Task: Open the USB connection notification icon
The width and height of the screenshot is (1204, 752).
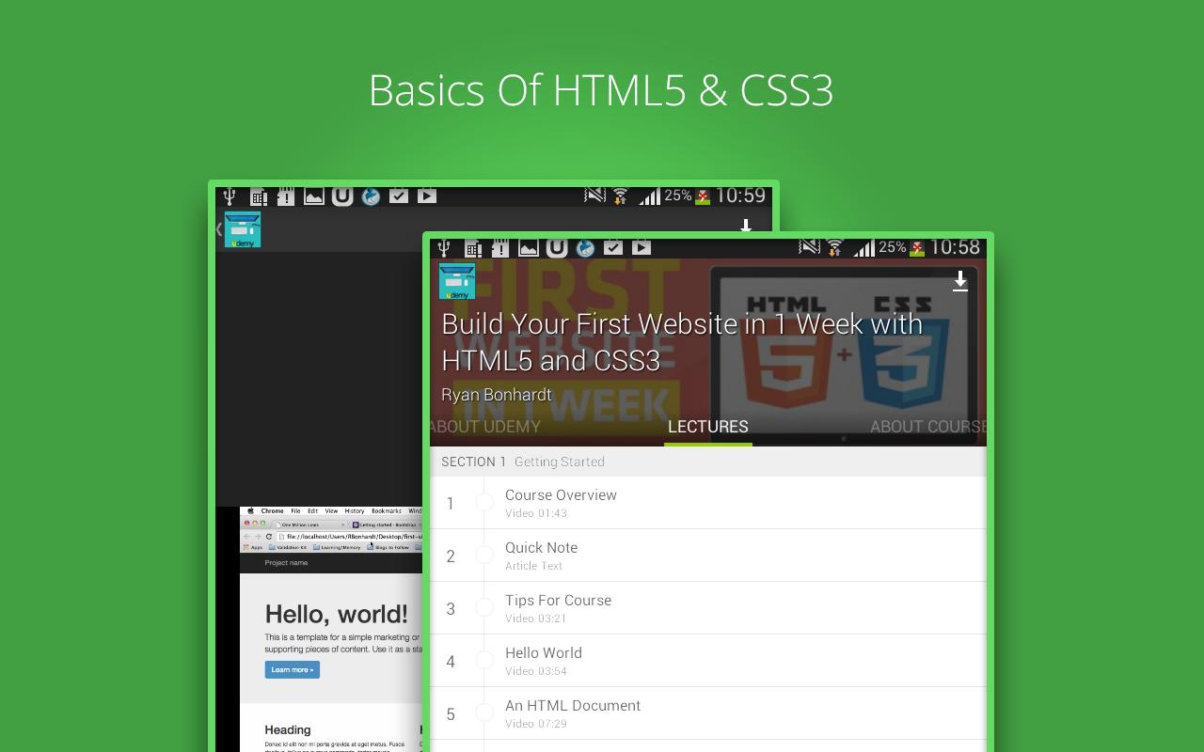Action: [x=442, y=247]
